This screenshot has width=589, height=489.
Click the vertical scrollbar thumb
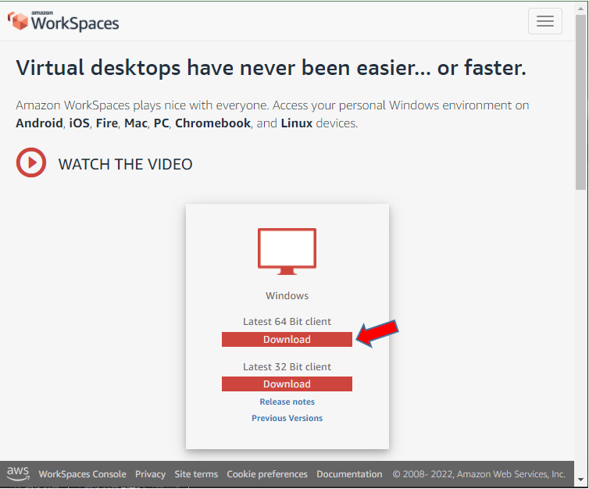[x=580, y=102]
